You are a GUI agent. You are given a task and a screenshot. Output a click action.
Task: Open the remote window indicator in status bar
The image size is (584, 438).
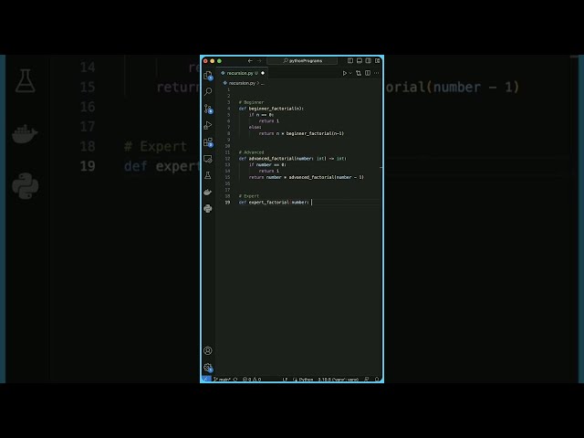(x=206, y=380)
